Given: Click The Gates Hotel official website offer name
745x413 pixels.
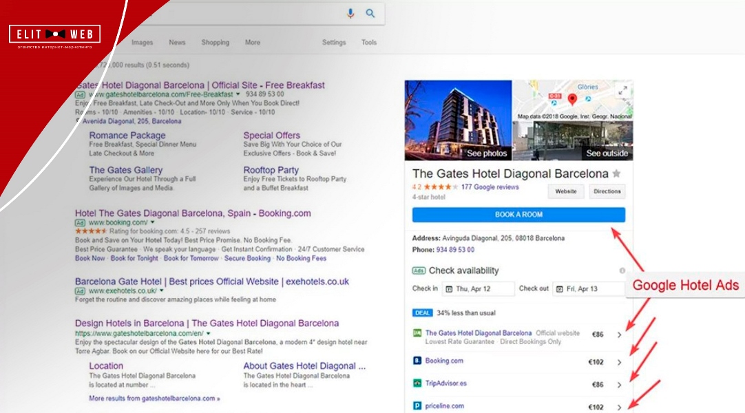Looking at the screenshot, I should pyautogui.click(x=478, y=333).
